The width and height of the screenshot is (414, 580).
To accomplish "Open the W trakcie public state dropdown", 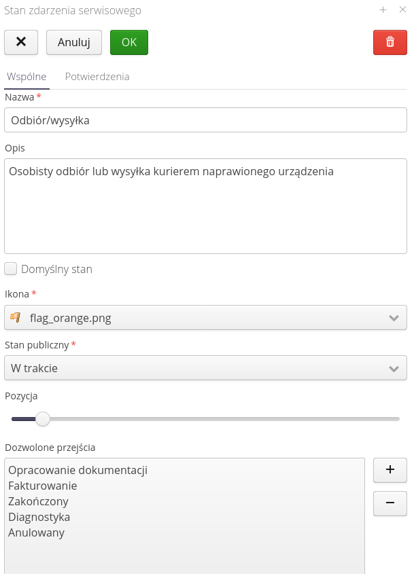I will click(x=204, y=367).
